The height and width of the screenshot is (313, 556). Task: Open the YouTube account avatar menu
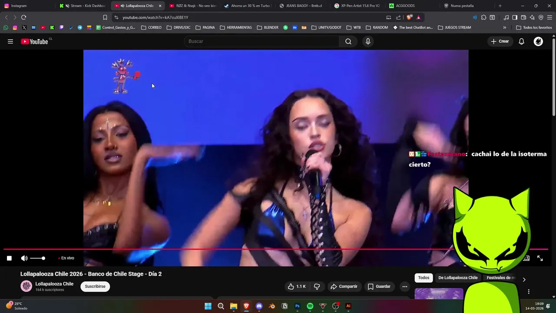(538, 41)
